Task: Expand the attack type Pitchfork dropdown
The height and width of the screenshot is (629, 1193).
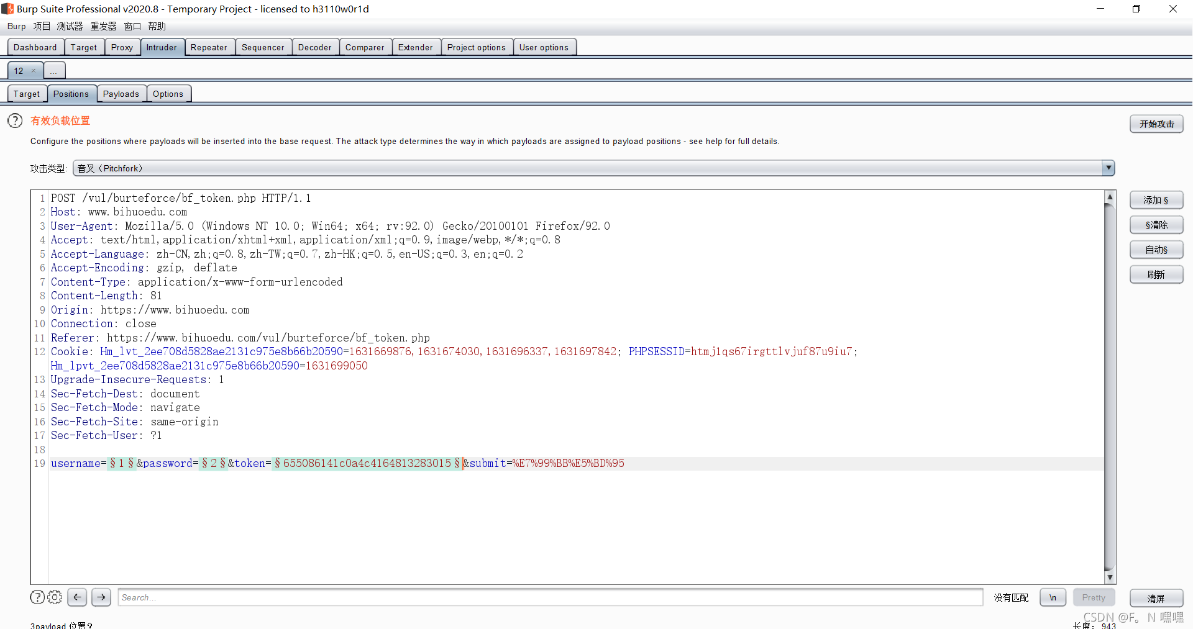Action: (1108, 168)
